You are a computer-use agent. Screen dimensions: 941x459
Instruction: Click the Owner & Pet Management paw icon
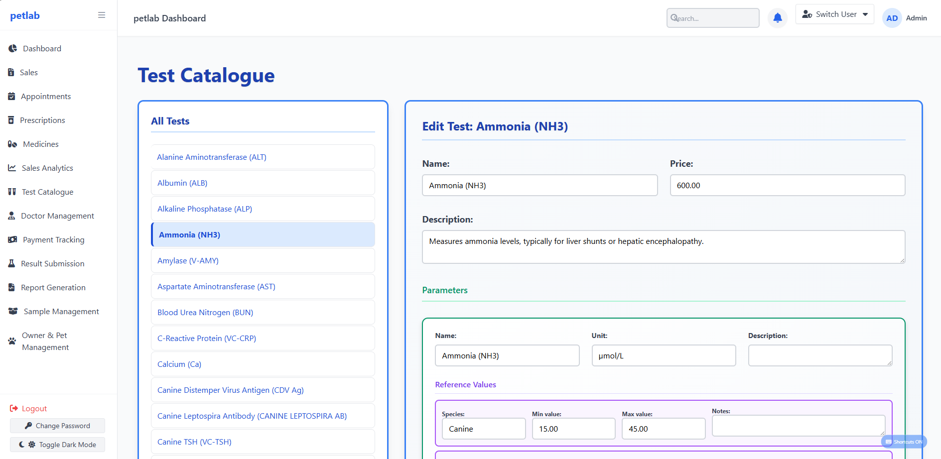(12, 341)
